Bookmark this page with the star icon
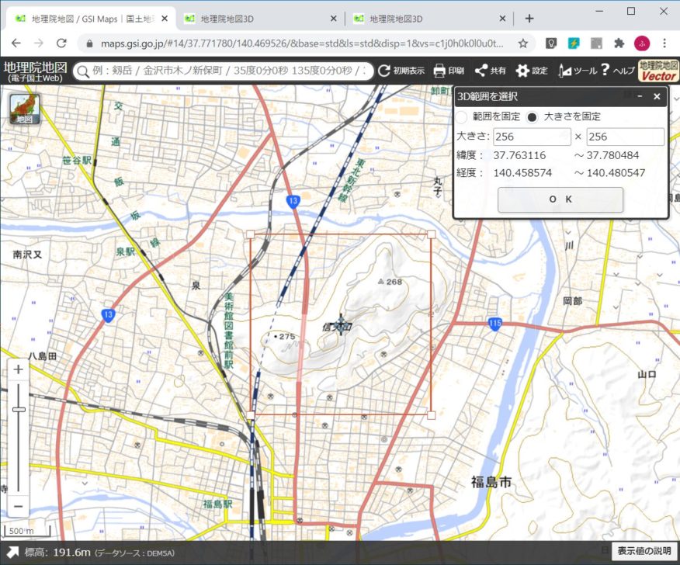680x565 pixels. click(x=523, y=43)
